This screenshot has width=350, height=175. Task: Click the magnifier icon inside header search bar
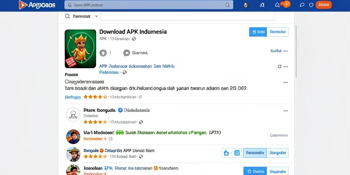pos(227,5)
